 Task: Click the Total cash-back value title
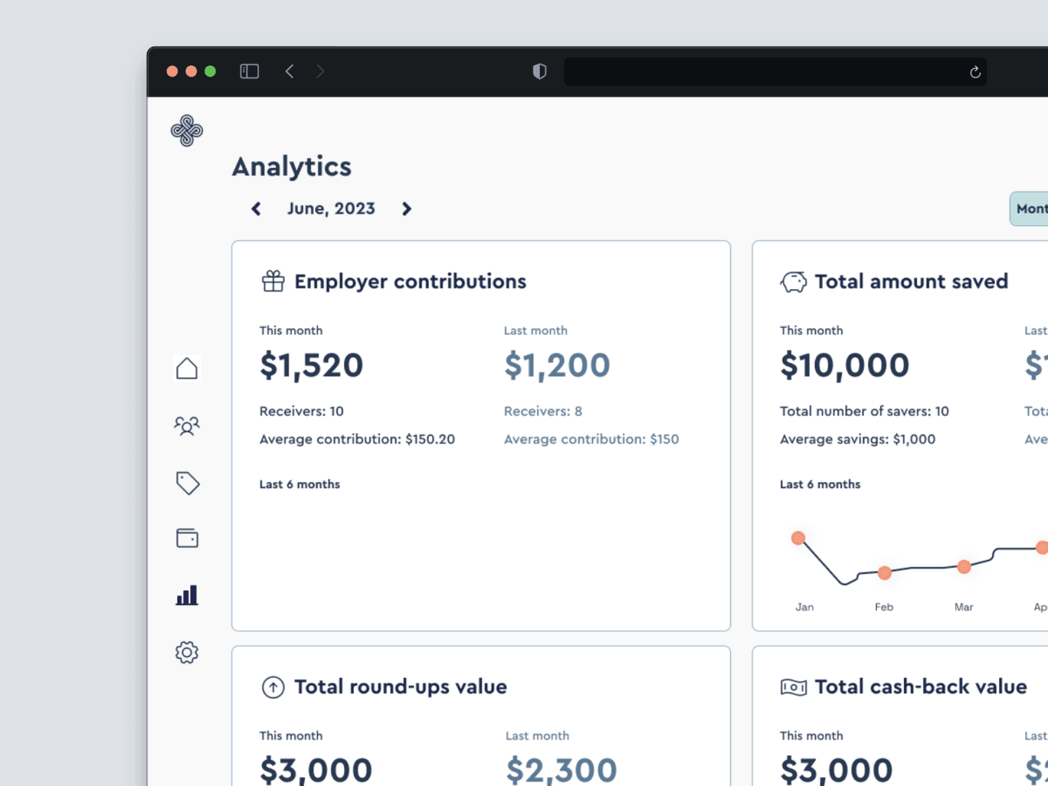coord(921,687)
